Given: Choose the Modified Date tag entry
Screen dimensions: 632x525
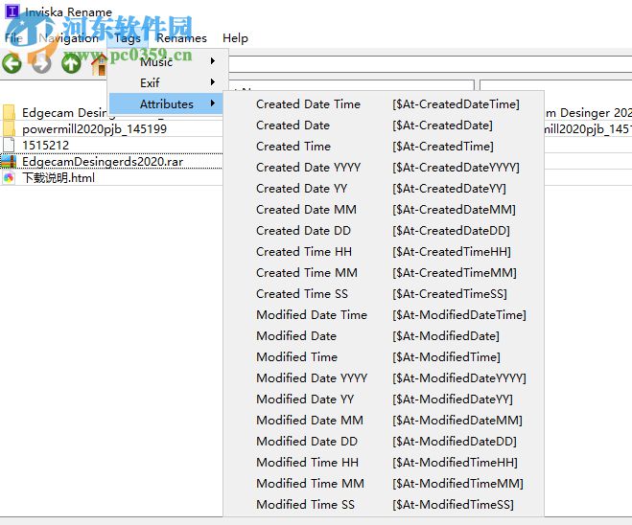Looking at the screenshot, I should 384,335.
